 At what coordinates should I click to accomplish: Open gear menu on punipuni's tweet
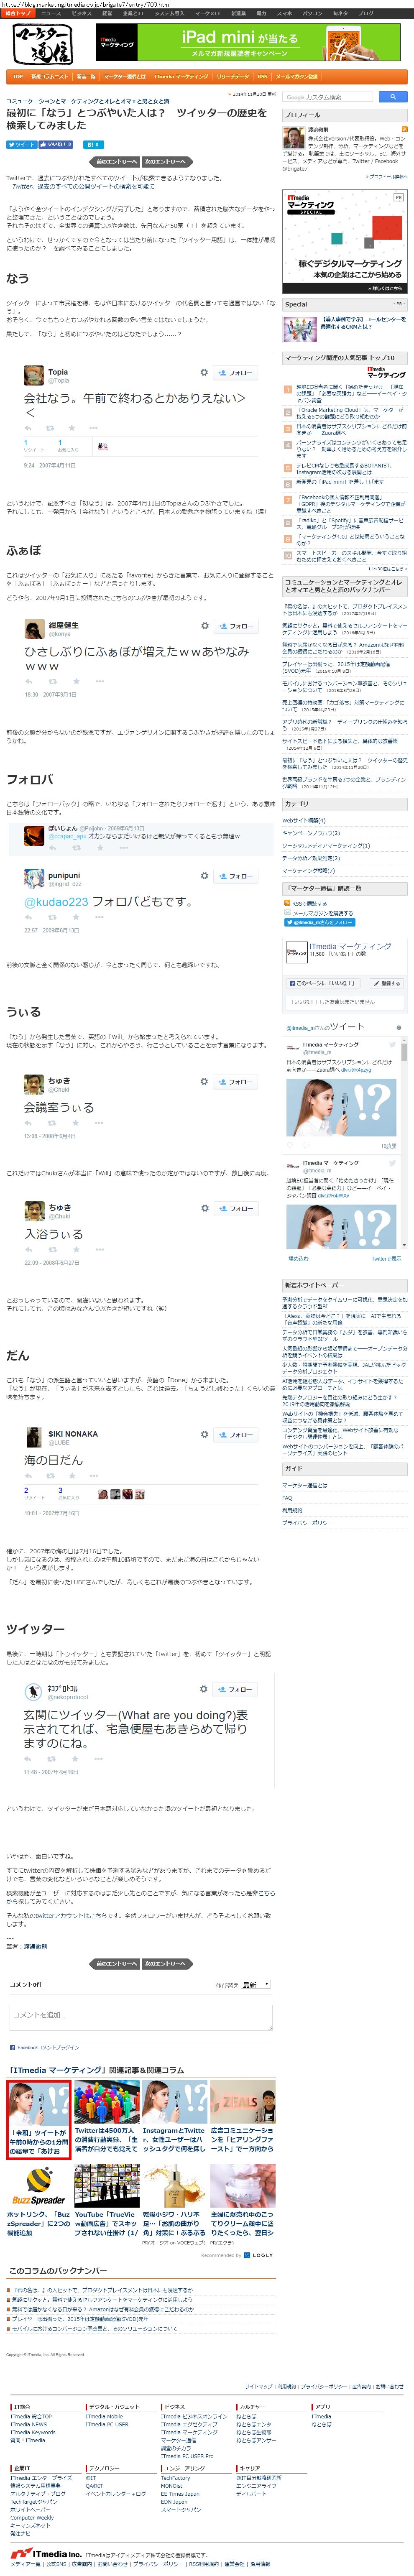pos(205,876)
